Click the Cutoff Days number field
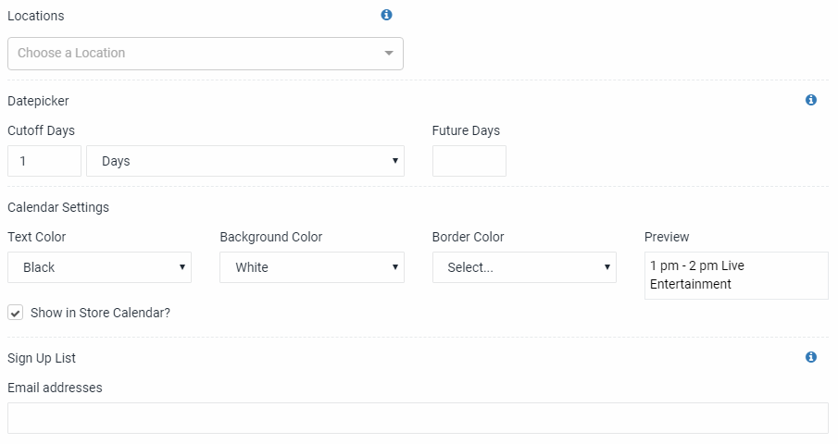 [44, 161]
